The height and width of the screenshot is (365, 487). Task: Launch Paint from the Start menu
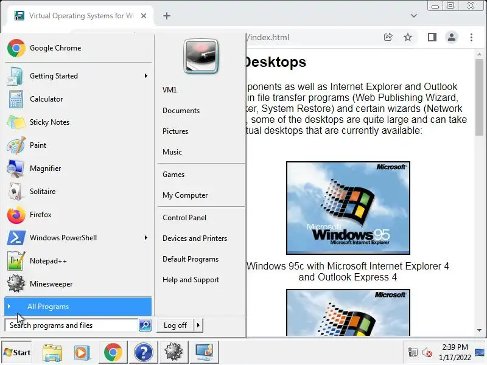pyautogui.click(x=78, y=145)
